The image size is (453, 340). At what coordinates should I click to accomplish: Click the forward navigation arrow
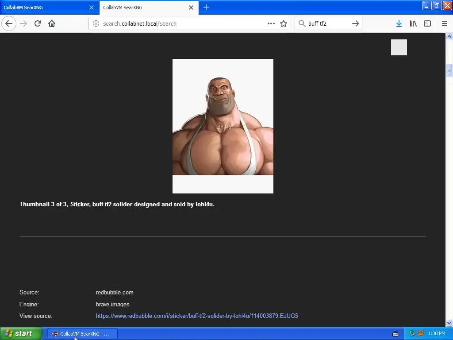point(23,24)
